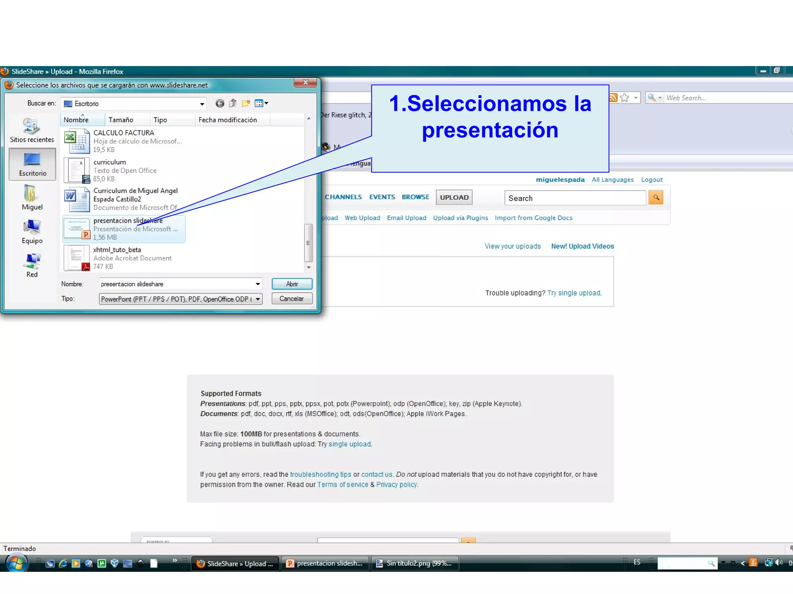The image size is (793, 594).
Task: Click View your uploads link
Action: point(513,246)
